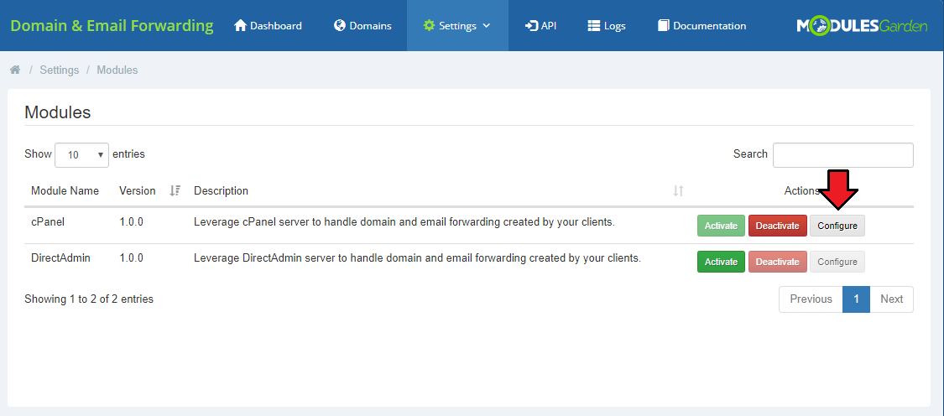Toggle the Description column sort arrows
Viewport: 944px width, 416px height.
[679, 191]
